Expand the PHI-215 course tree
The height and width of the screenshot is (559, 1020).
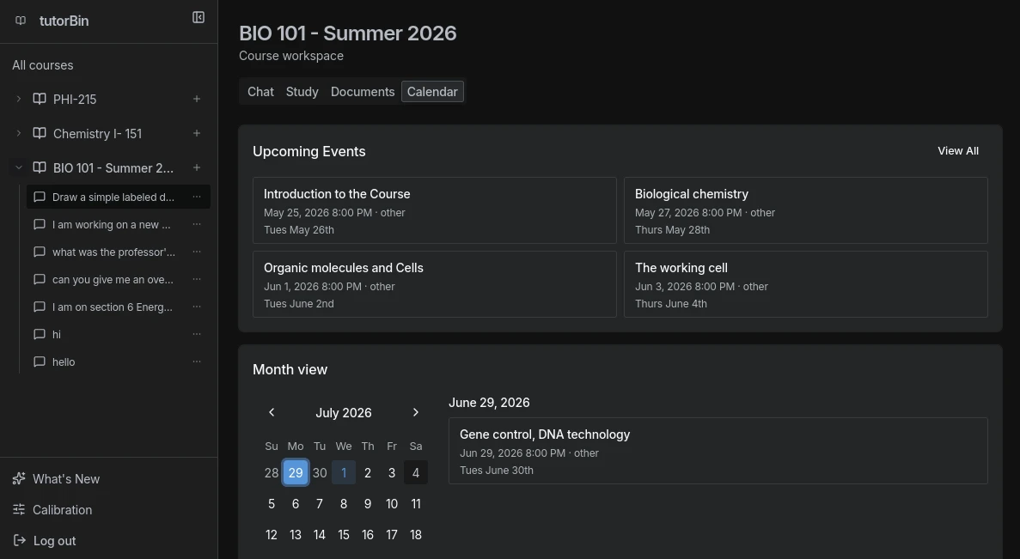click(18, 99)
